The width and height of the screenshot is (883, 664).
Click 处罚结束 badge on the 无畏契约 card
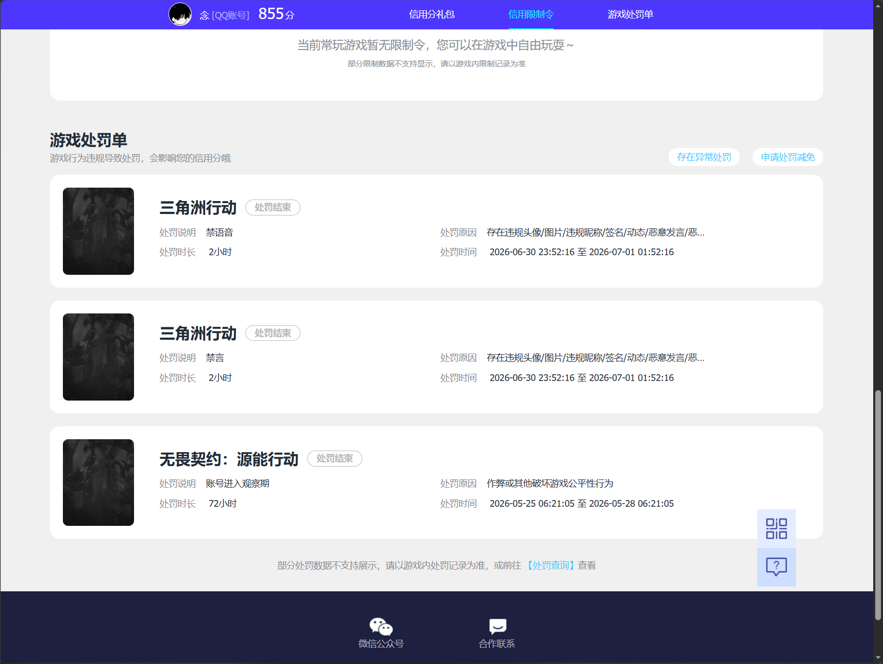pyautogui.click(x=335, y=458)
